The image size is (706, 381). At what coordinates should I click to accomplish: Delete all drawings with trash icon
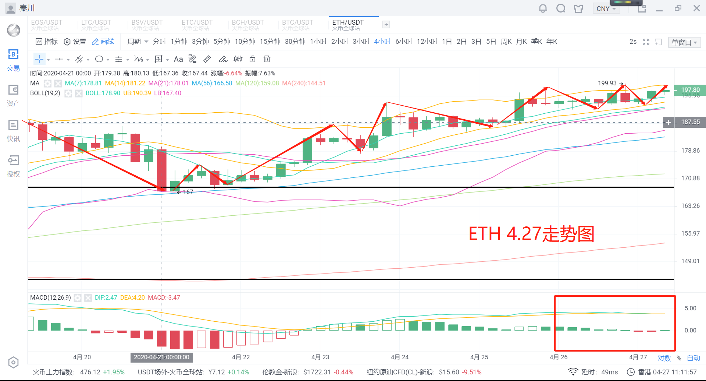pos(267,59)
